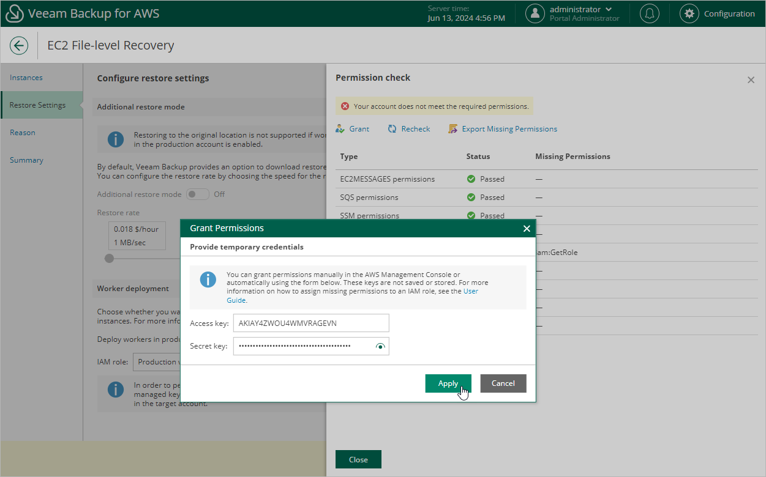This screenshot has height=477, width=766.
Task: Click the Veeam logo icon
Action: 16,13
